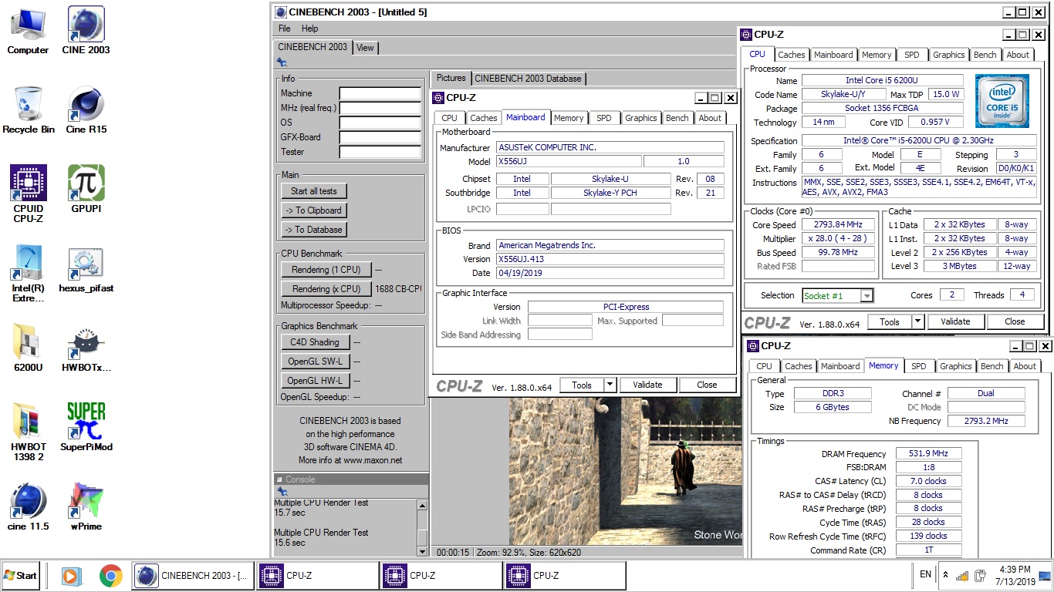Click the Console panel icon
The image size is (1054, 592).
tap(282, 491)
